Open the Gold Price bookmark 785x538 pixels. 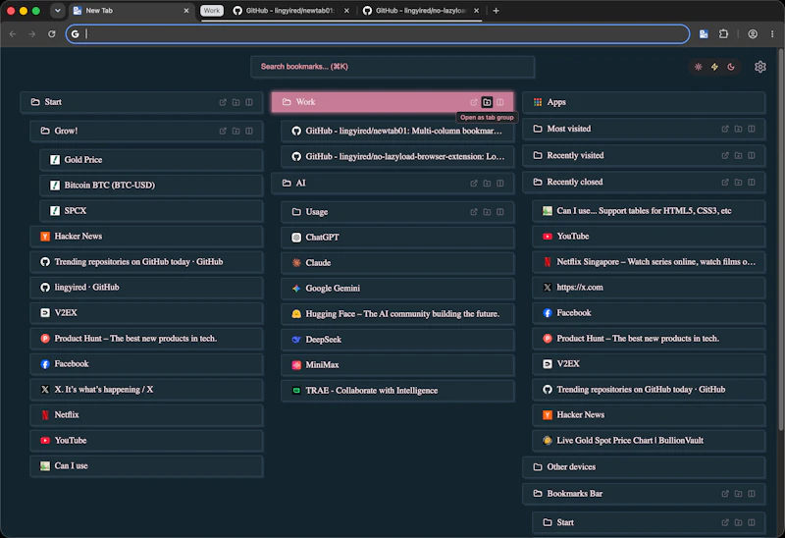[x=152, y=160]
